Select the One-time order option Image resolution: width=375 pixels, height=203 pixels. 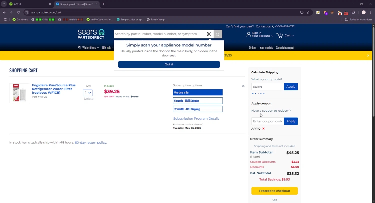click(x=197, y=92)
